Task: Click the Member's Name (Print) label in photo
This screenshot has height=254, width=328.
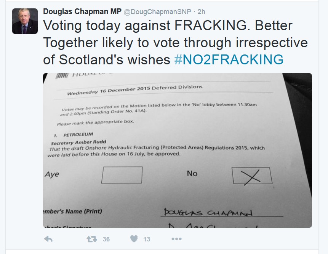Action: pos(72,211)
